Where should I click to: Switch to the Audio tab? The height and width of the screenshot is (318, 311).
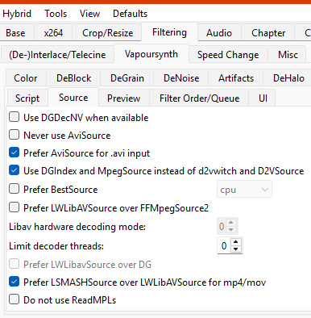coord(219,33)
